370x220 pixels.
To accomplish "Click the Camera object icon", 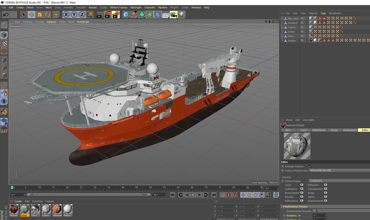I will pyautogui.click(x=173, y=14).
